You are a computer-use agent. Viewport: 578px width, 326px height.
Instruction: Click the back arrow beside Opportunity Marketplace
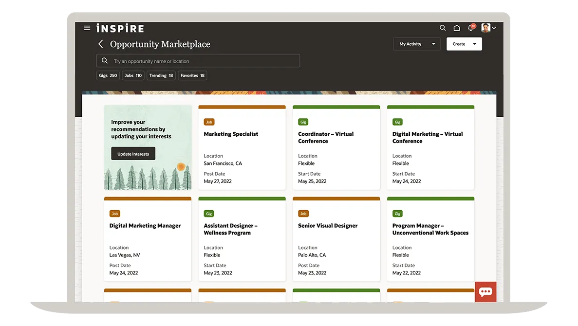(101, 44)
